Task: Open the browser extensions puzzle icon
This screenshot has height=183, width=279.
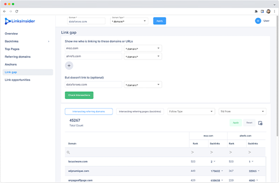Action: coord(256,11)
